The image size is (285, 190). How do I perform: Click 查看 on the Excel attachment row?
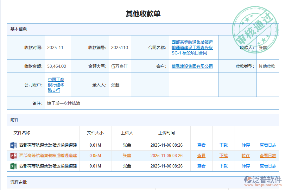(x=201, y=166)
